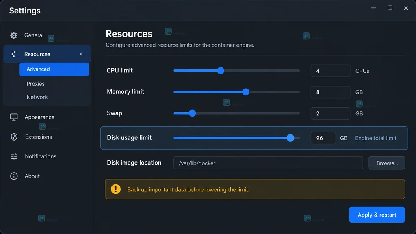Go to Appearance settings
Viewport: 416px width, 234px height.
39,117
